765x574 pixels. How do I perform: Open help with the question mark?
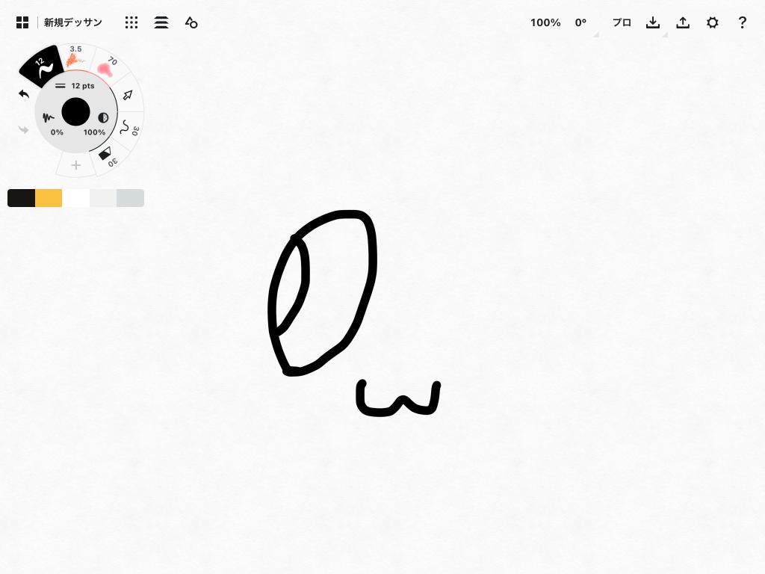coord(742,23)
